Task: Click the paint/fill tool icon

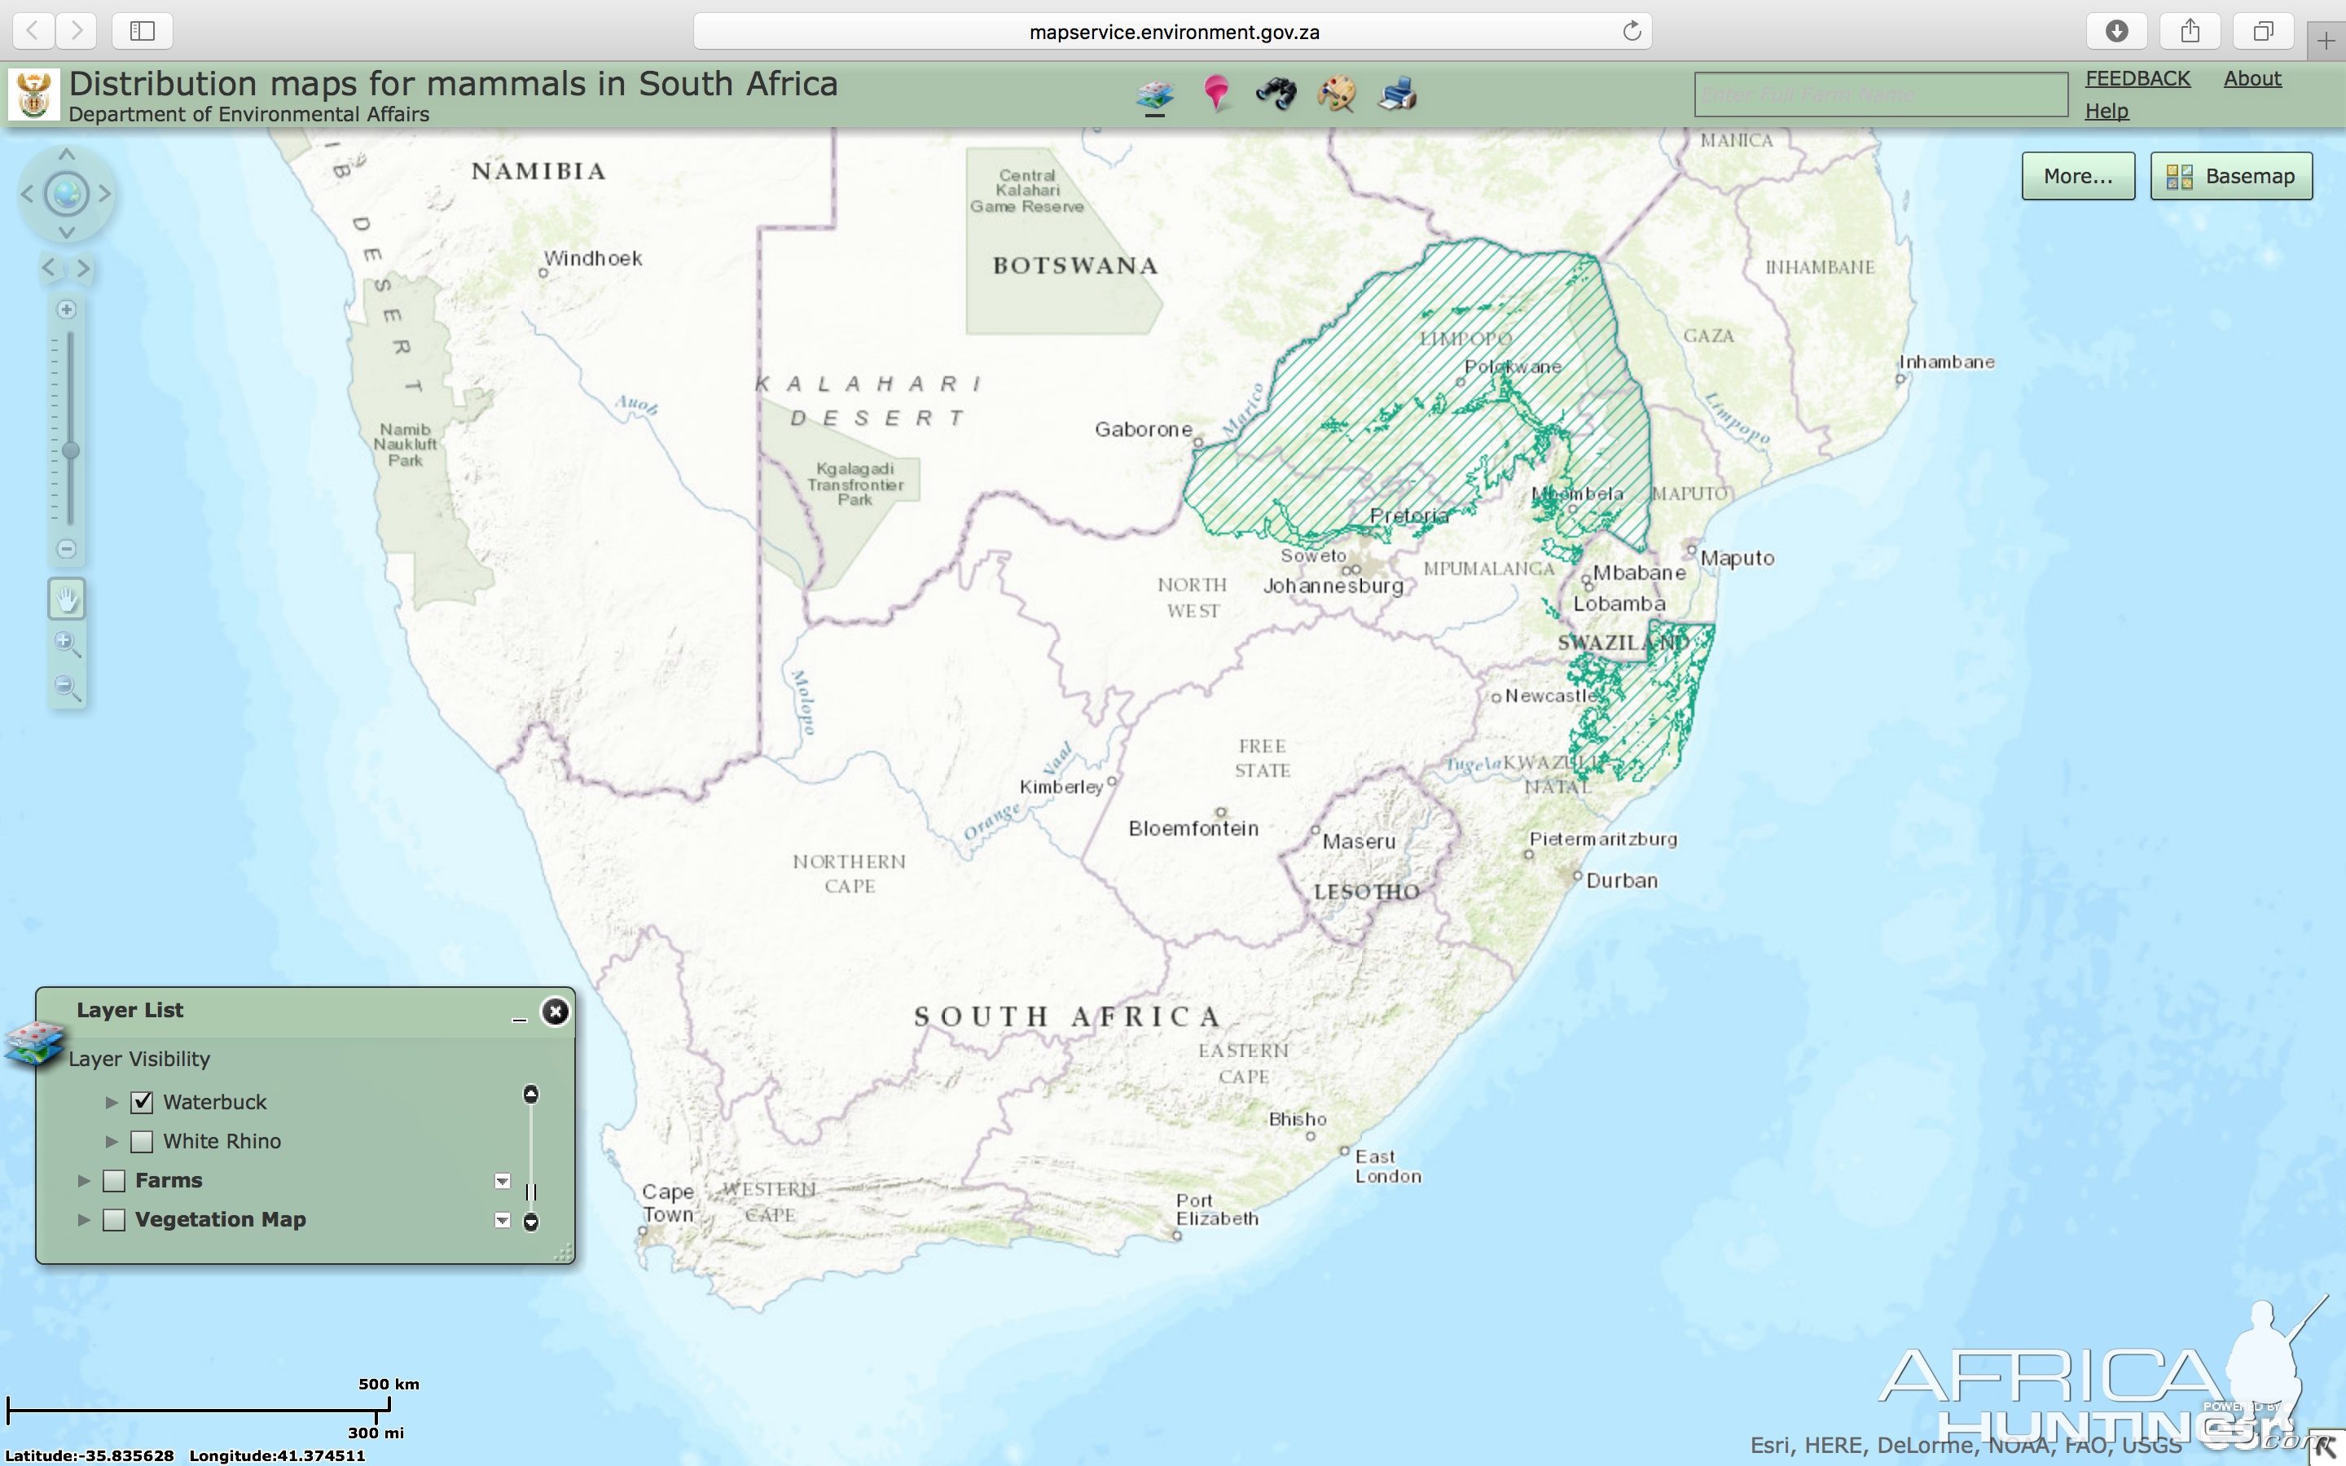Action: [1336, 93]
